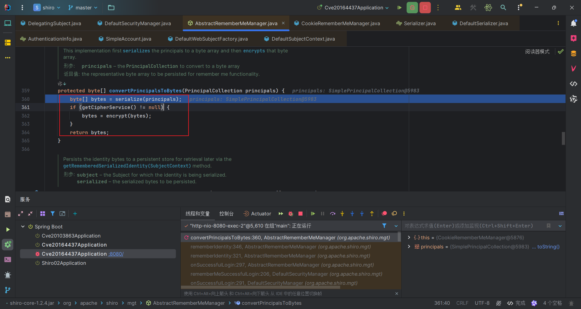
Task: Click the editor vertical scrollbar thumb
Action: coord(563,138)
